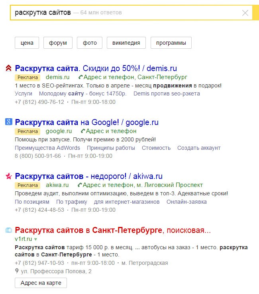Click phone number +7 (812) 424-48-53

[39, 210]
